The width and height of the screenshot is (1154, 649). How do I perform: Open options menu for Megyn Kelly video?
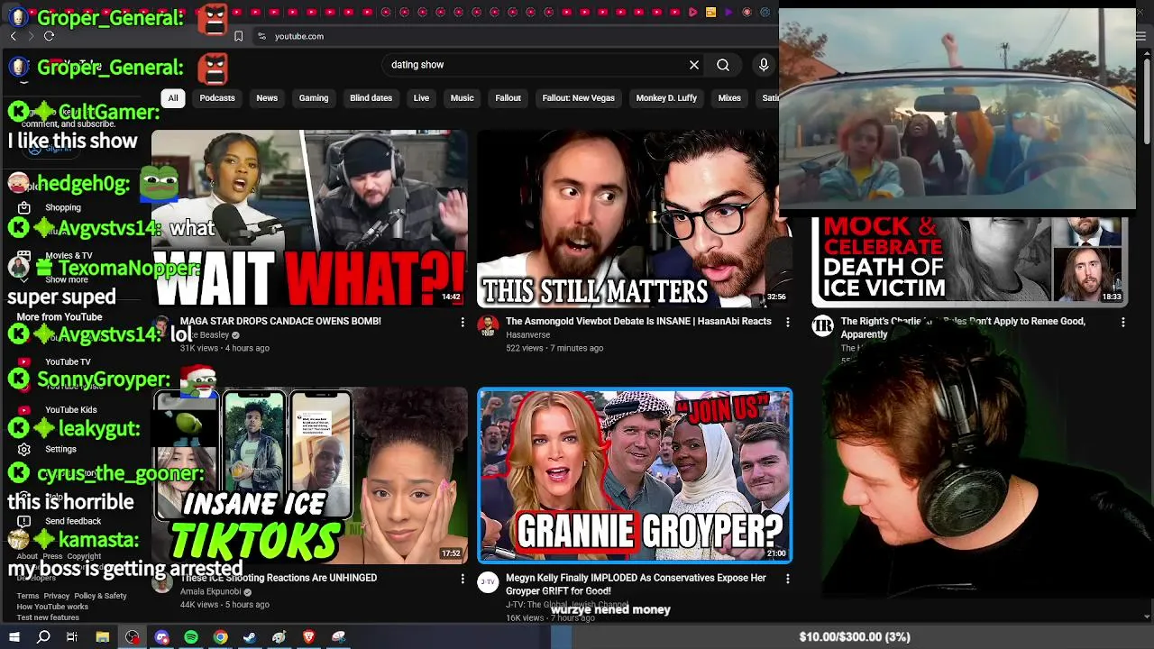coord(788,579)
